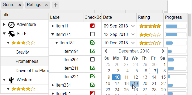Check the empty checkbox for Item171
Screen dimensions: 192x95
point(92,34)
